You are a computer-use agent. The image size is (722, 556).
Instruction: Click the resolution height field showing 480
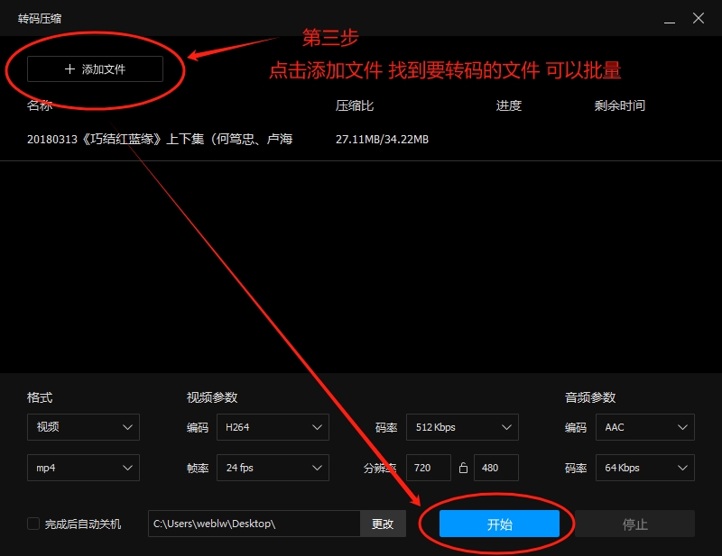pyautogui.click(x=495, y=468)
